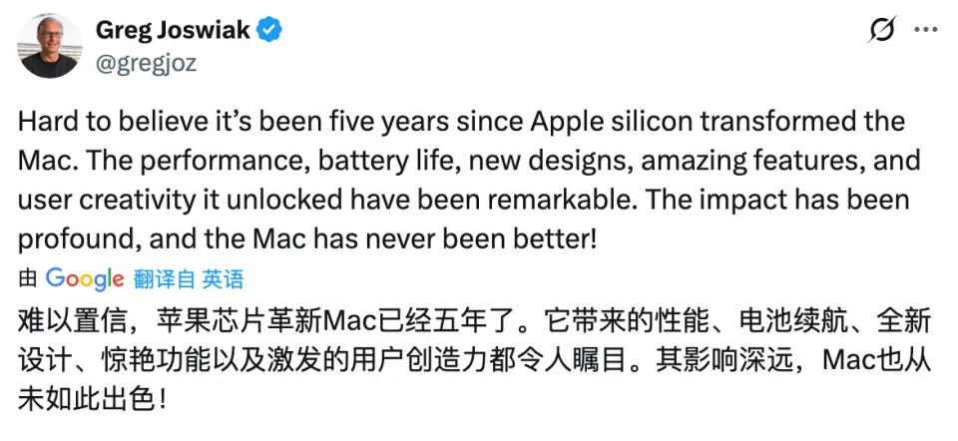Open the Greg Joswiak display name link
Image resolution: width=958 pixels, height=441 pixels.
click(x=172, y=31)
